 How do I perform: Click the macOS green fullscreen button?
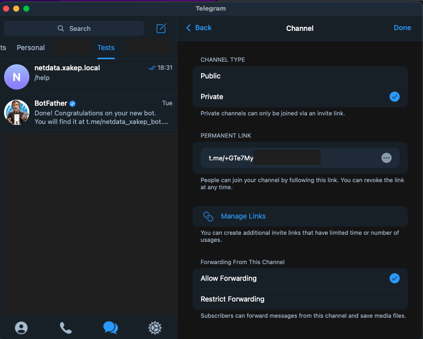pos(26,9)
